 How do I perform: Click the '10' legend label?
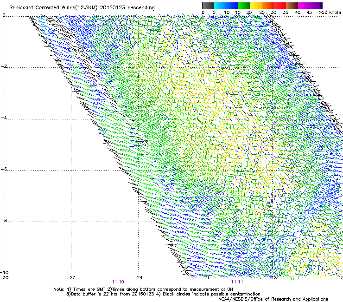[x=227, y=13]
